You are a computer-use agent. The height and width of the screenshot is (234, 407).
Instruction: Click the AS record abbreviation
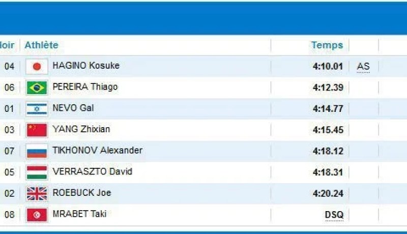coord(363,67)
